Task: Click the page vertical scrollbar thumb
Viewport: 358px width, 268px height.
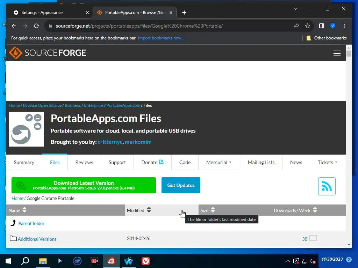Action: click(349, 53)
